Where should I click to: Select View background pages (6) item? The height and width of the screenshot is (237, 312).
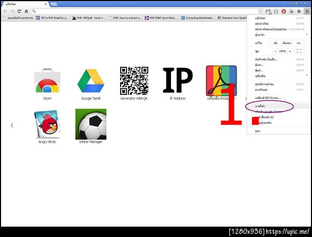279,117
